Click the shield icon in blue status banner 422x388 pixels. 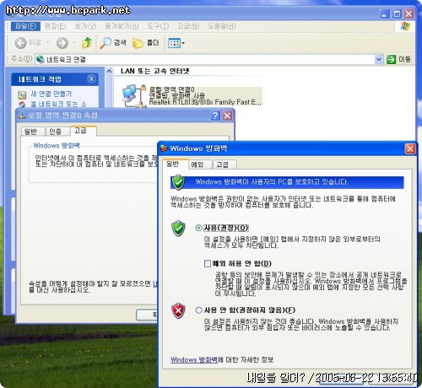tap(178, 182)
